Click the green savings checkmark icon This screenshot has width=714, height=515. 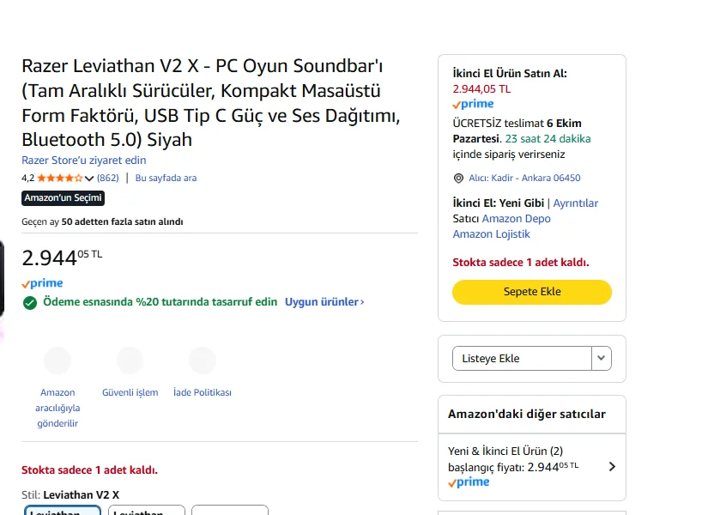point(30,303)
